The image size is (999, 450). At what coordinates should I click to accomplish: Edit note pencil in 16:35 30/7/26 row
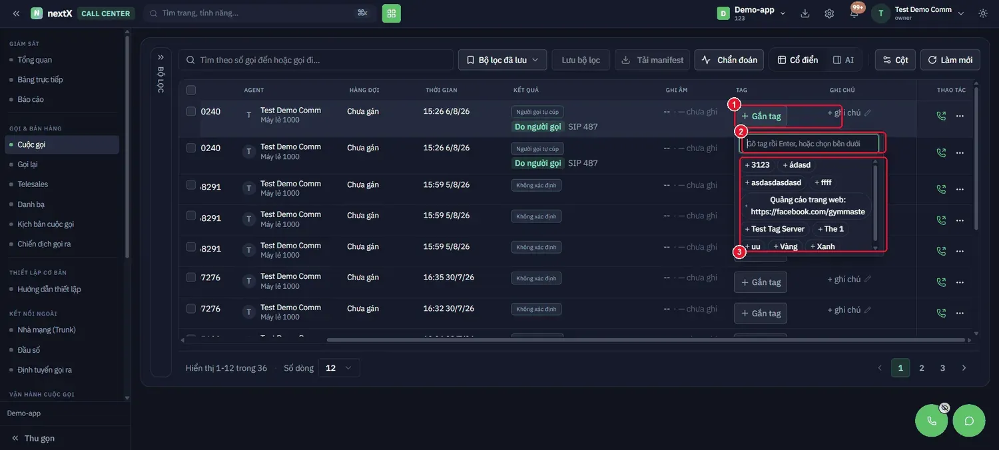(x=868, y=280)
